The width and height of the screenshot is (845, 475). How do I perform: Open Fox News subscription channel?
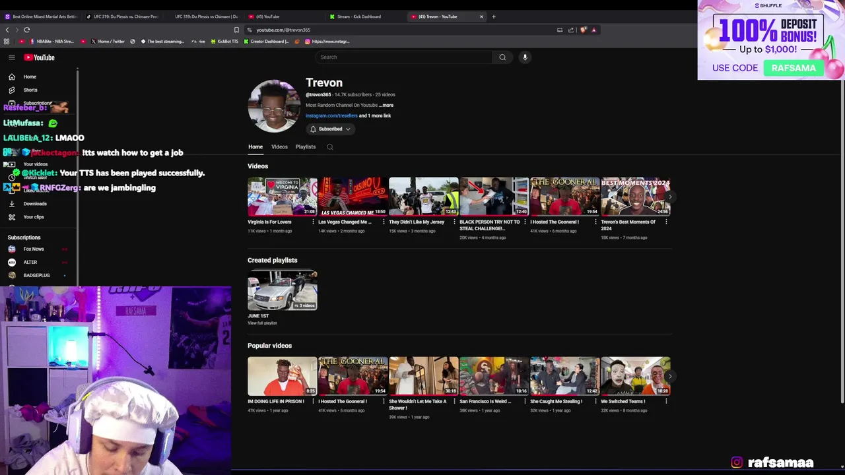click(34, 249)
